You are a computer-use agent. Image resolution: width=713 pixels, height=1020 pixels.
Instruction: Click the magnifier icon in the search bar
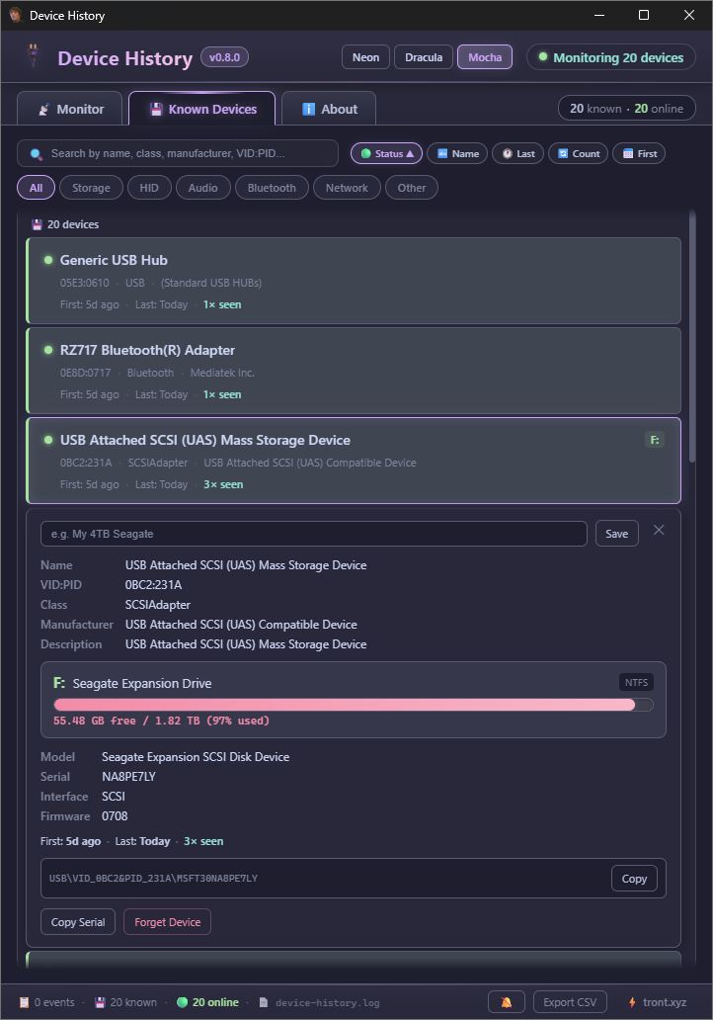pos(35,154)
